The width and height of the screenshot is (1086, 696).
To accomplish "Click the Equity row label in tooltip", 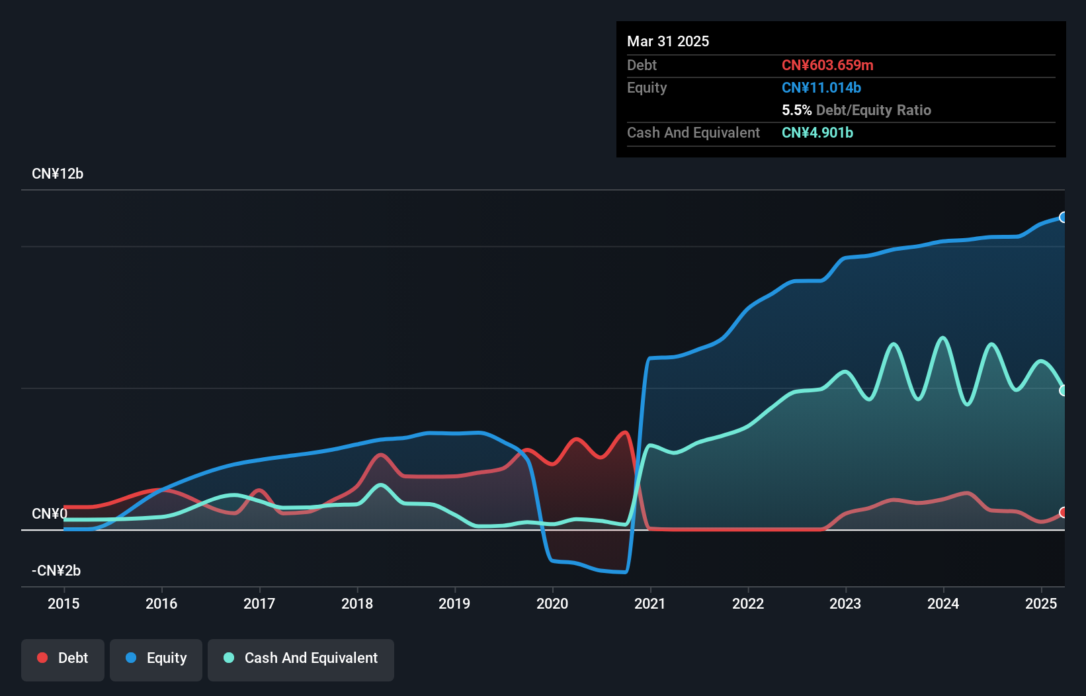I will (647, 88).
